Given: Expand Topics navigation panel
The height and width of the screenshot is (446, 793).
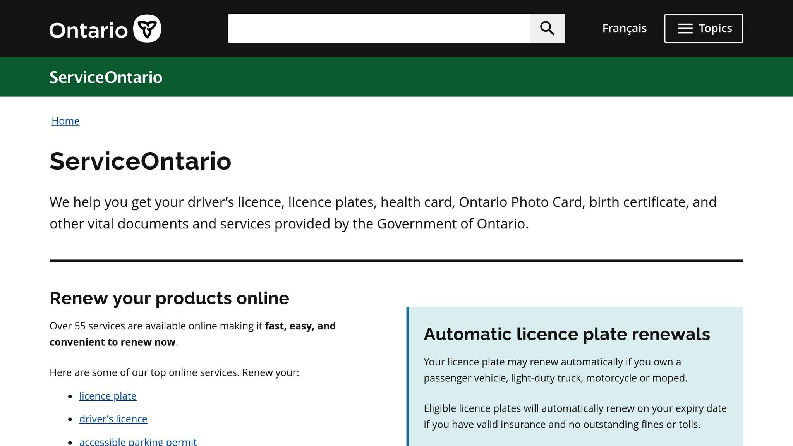Looking at the screenshot, I should pyautogui.click(x=704, y=28).
